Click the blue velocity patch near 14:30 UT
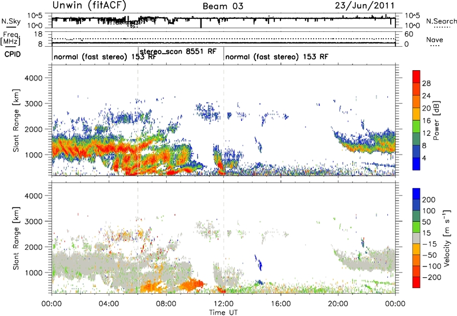 (x=259, y=263)
